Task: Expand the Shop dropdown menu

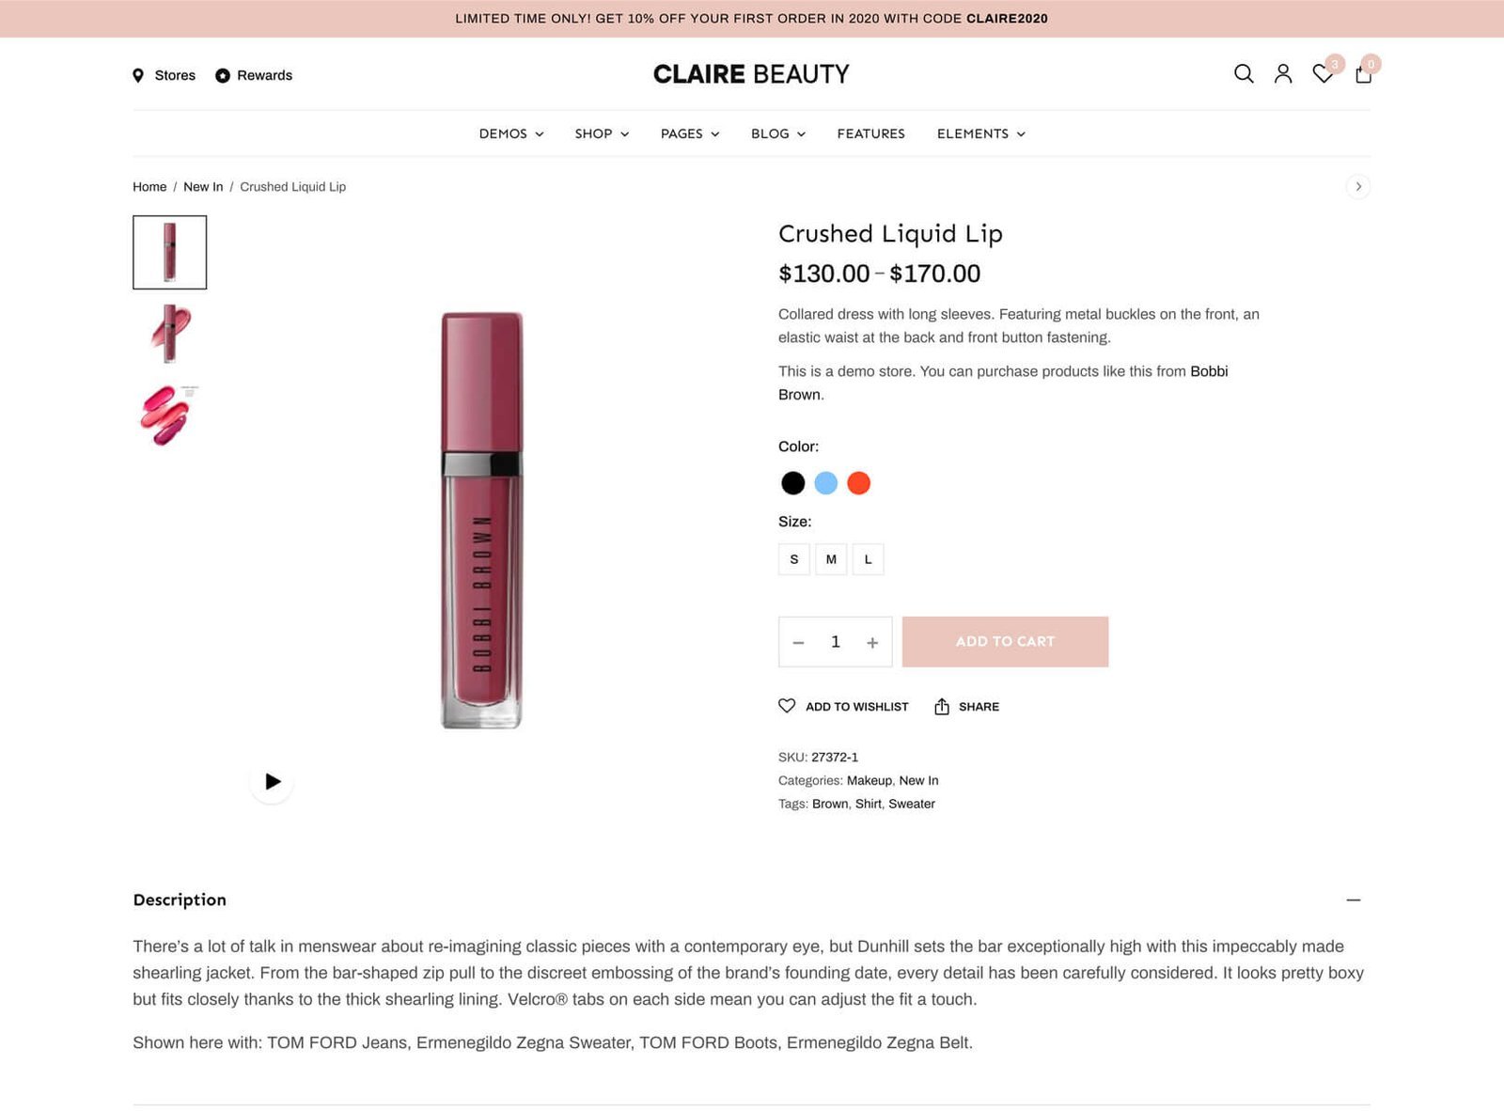Action: tap(602, 133)
